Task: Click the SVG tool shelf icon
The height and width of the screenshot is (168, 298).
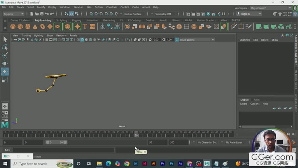Action: pyautogui.click(x=92, y=26)
